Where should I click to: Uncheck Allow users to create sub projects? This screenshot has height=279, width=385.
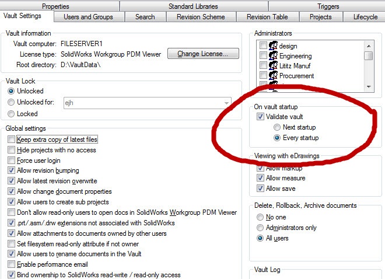click(11, 201)
